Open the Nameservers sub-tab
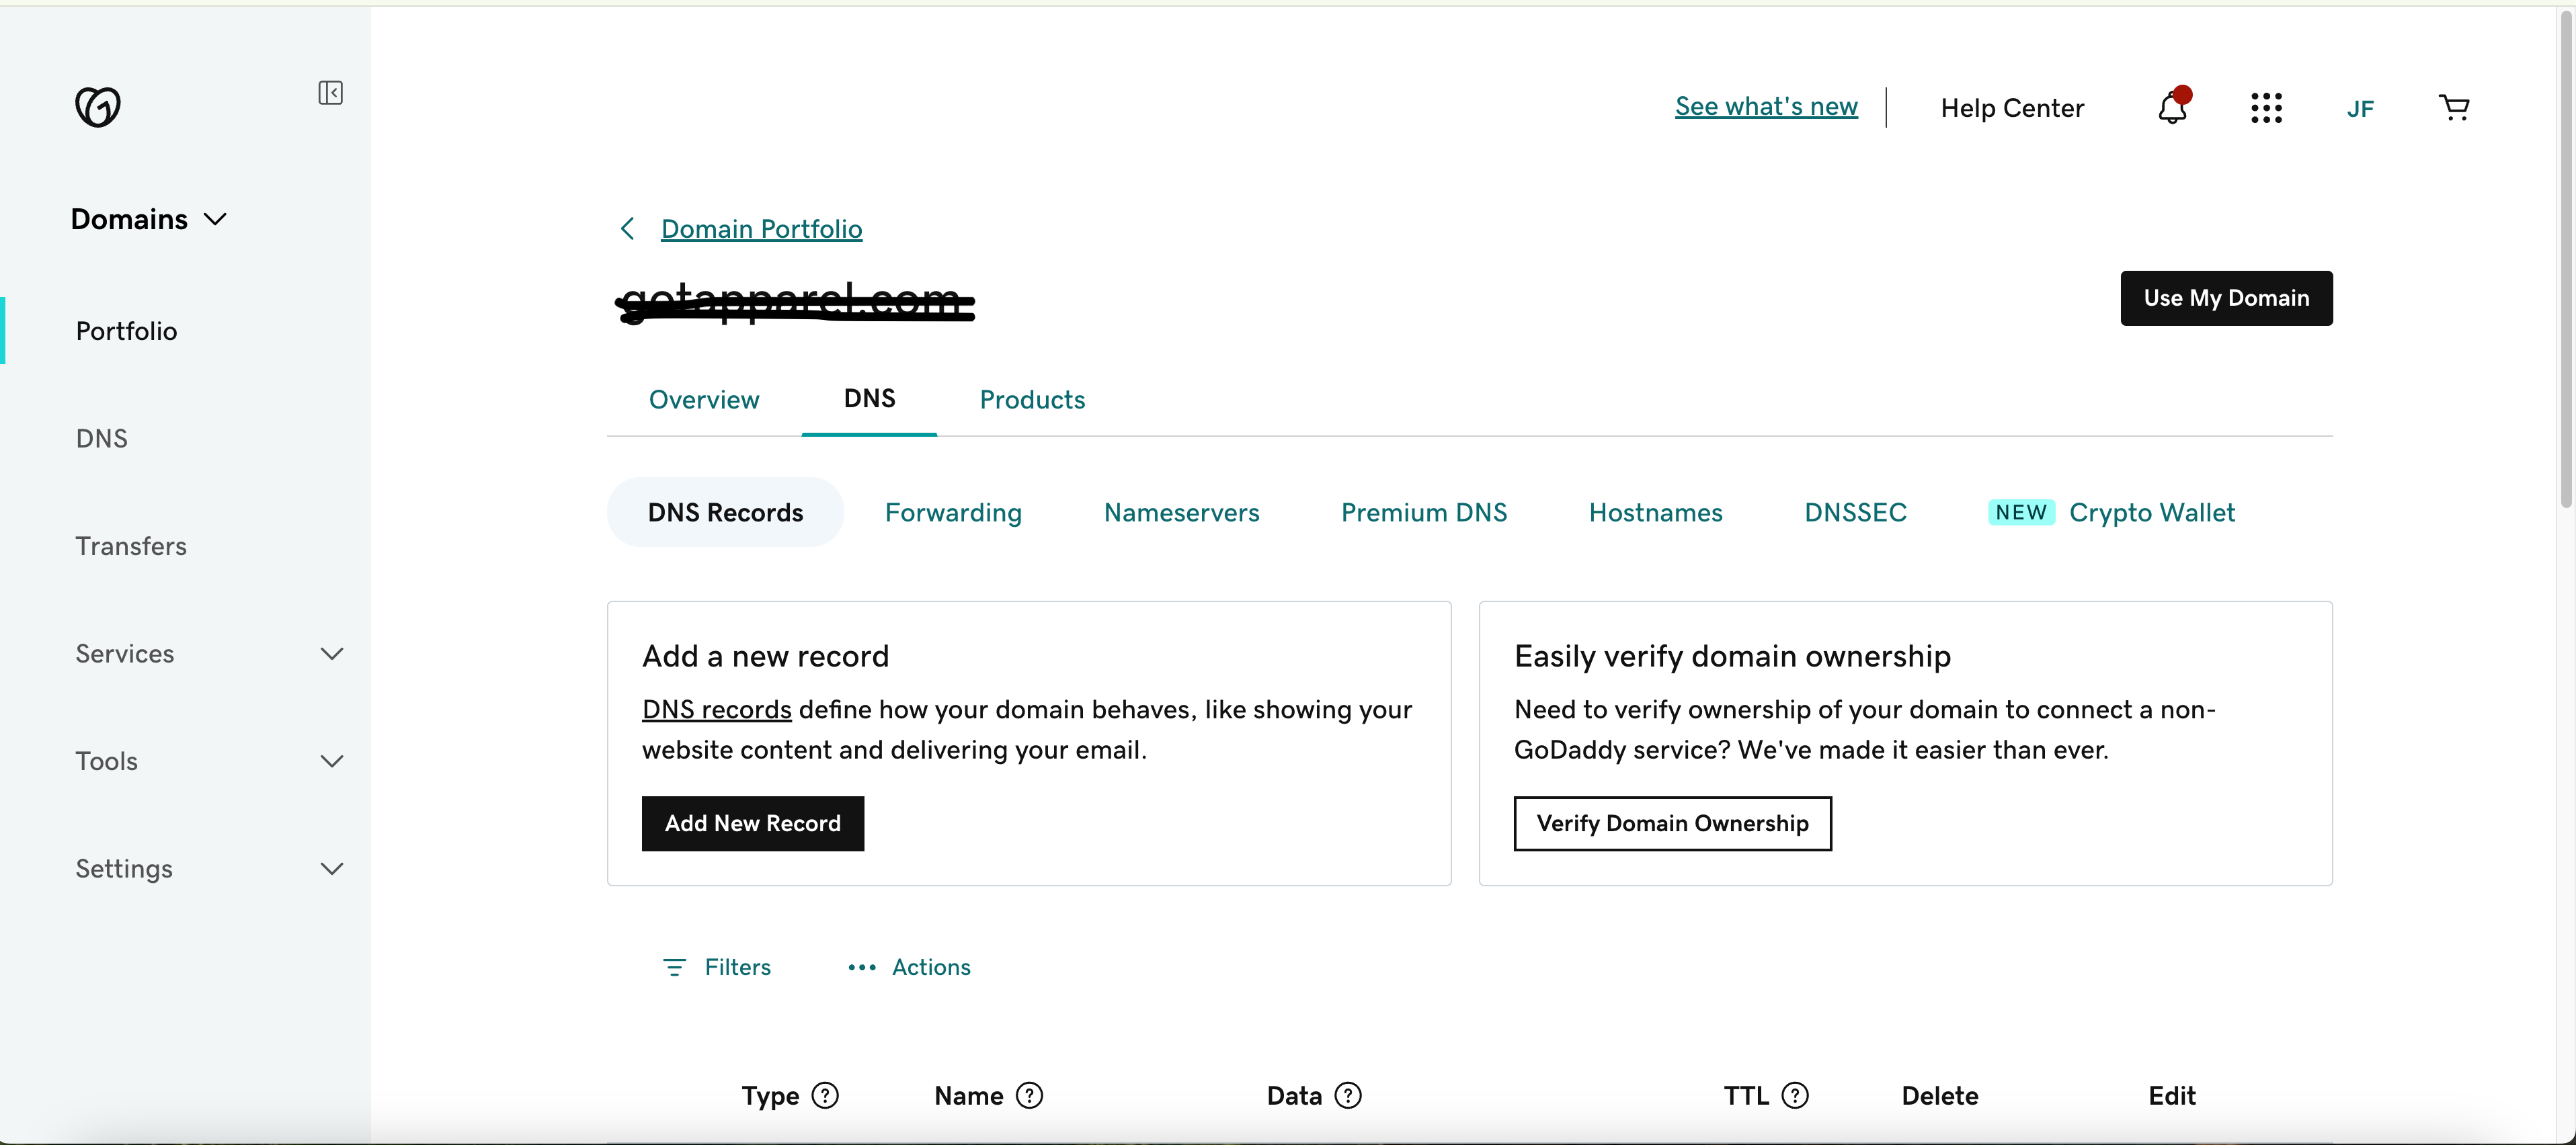Screen dimensions: 2576x1145 (x=1181, y=512)
